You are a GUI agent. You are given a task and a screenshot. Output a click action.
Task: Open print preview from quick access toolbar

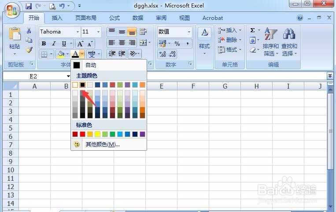52,6
